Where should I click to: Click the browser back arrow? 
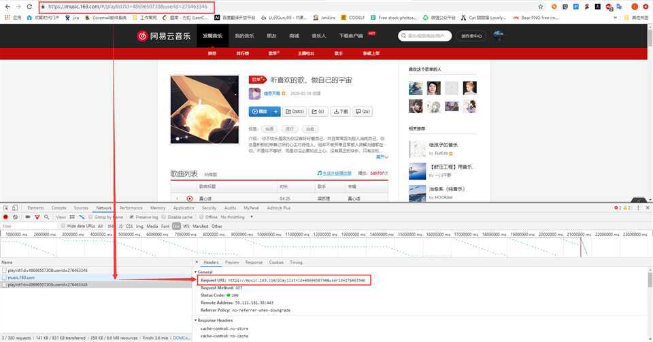pos(7,7)
